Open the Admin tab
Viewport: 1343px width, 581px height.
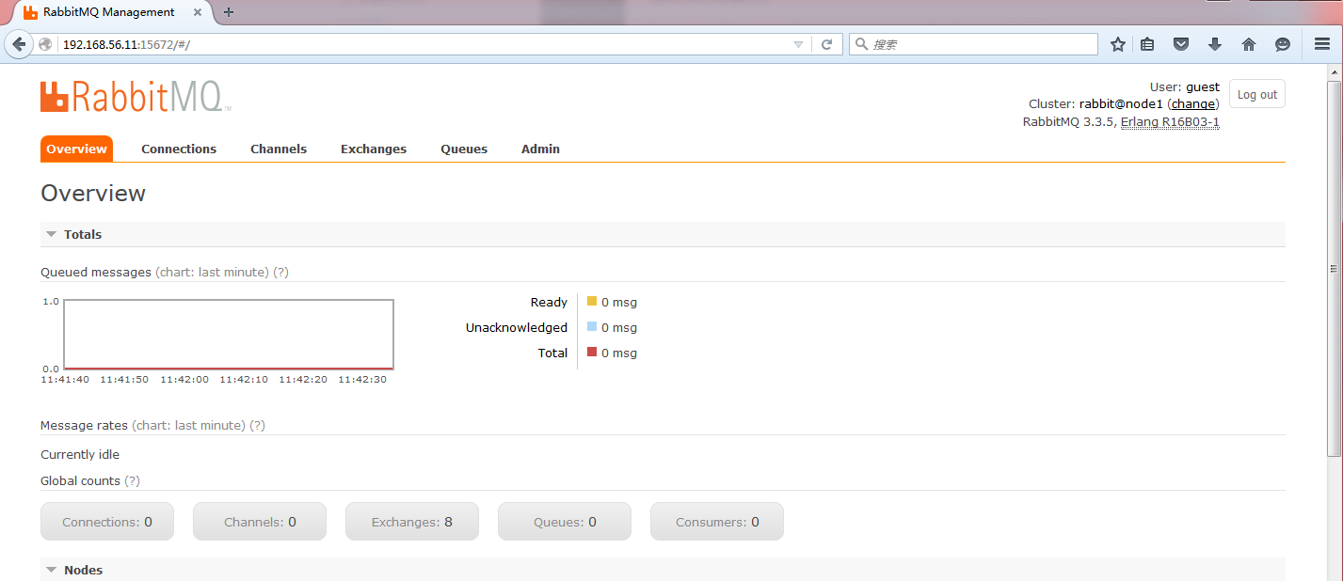[540, 149]
